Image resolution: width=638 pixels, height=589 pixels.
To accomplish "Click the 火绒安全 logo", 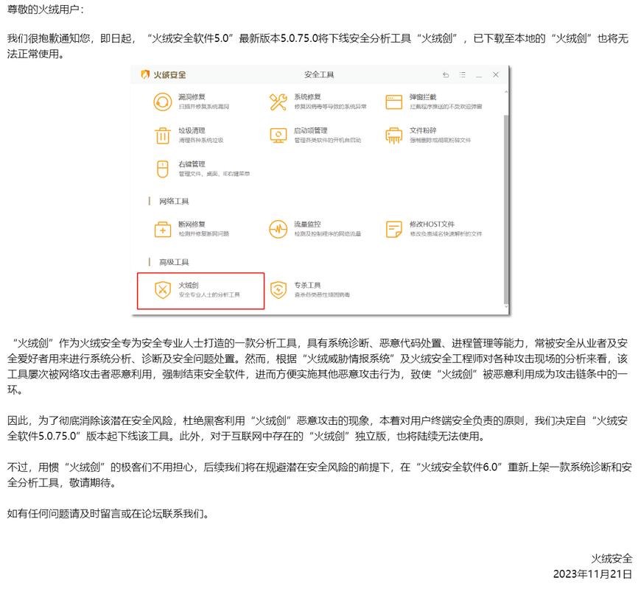I will click(x=163, y=75).
